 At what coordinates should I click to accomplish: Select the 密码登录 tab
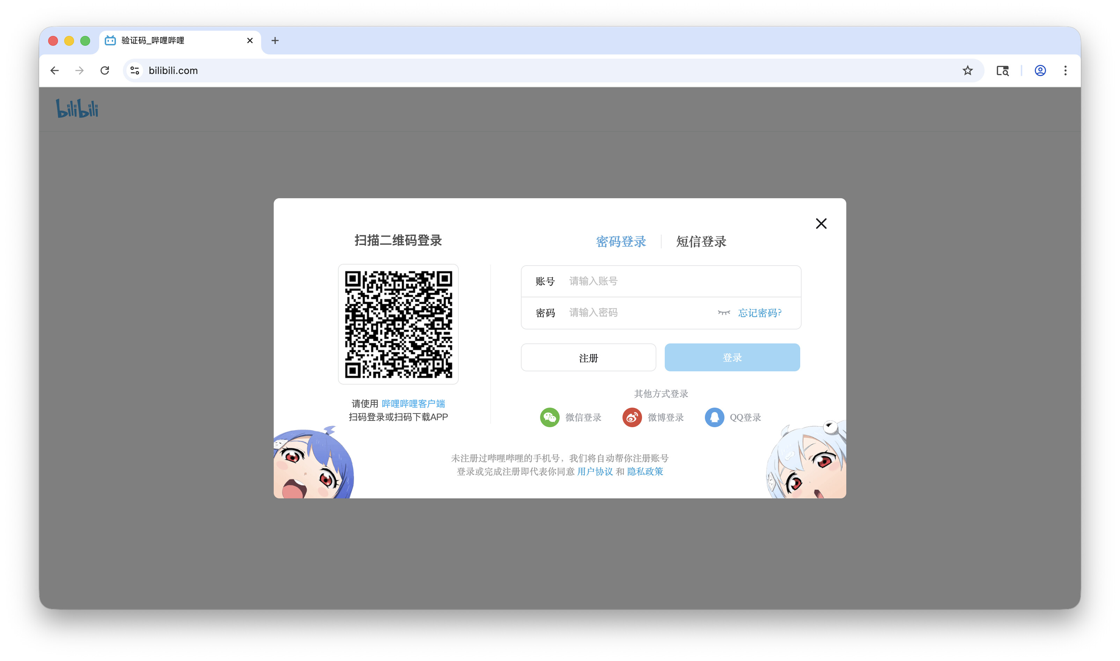coord(621,242)
